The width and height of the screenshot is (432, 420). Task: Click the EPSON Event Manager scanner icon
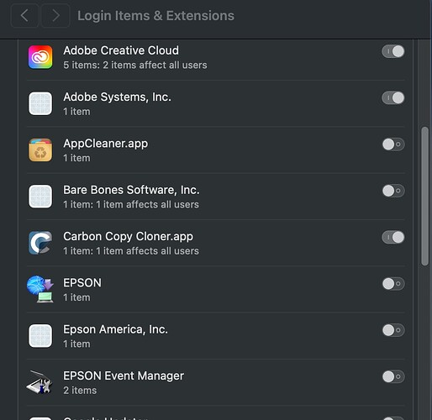40,382
